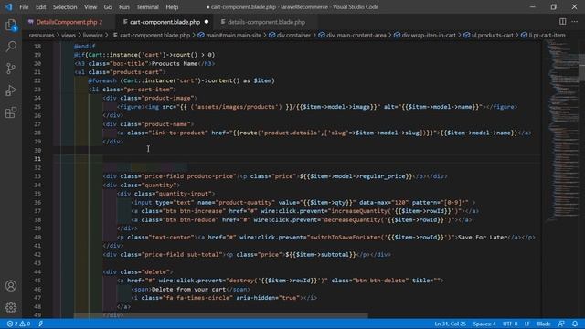The image size is (585, 329).
Task: Switch to cart-component.blade.php tab
Action: (165, 22)
